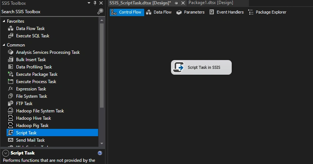313x164 pixels.
Task: Click the toolbox vertical scrollbar thumb
Action: (x=102, y=66)
